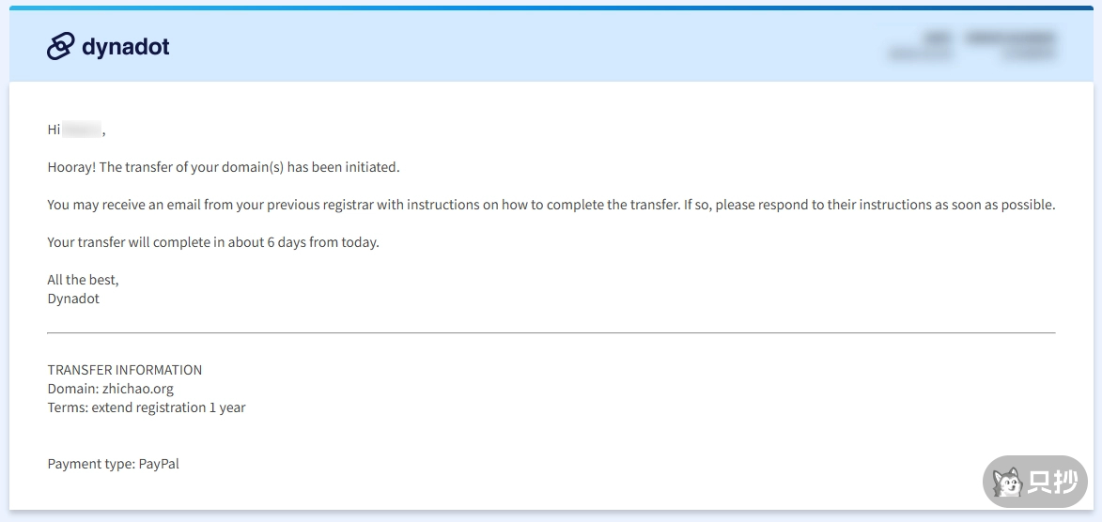The height and width of the screenshot is (522, 1102).
Task: Click the "Payment type: PayPal" line
Action: (x=113, y=464)
